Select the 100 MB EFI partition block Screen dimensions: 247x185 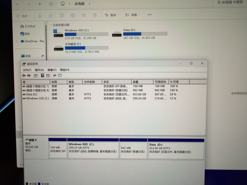[58, 148]
